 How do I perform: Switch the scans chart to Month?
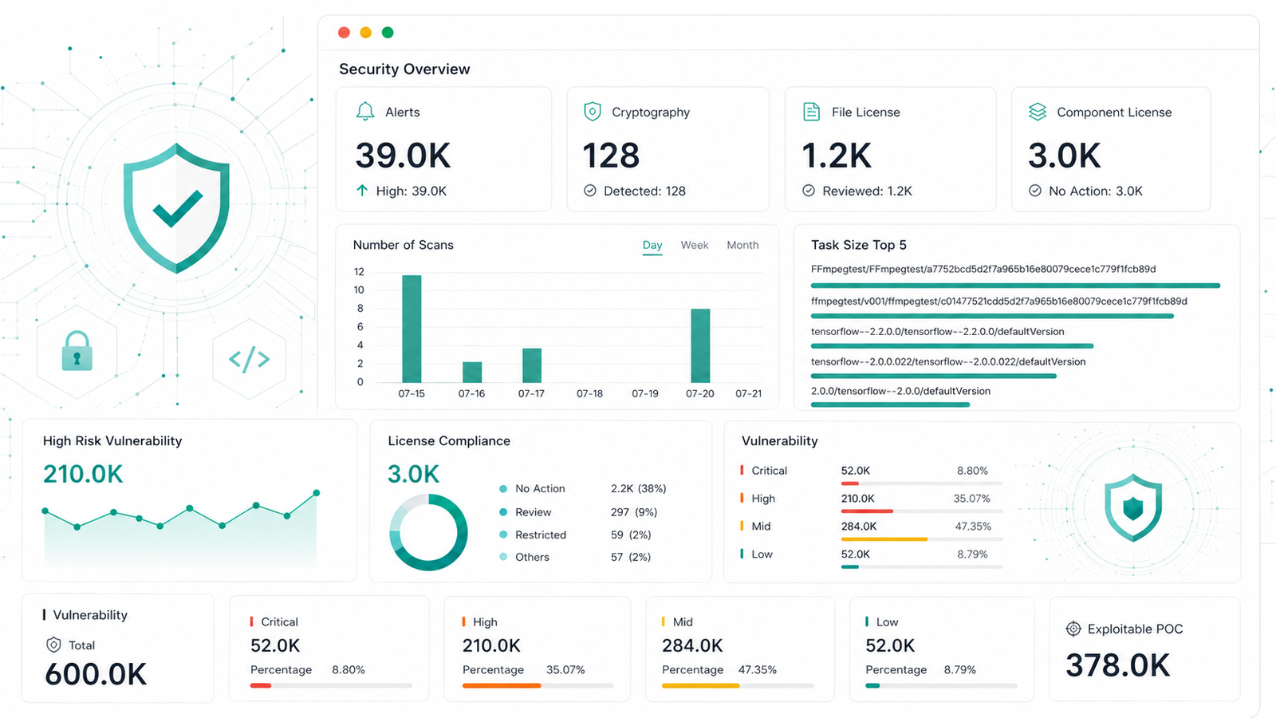[x=742, y=245]
